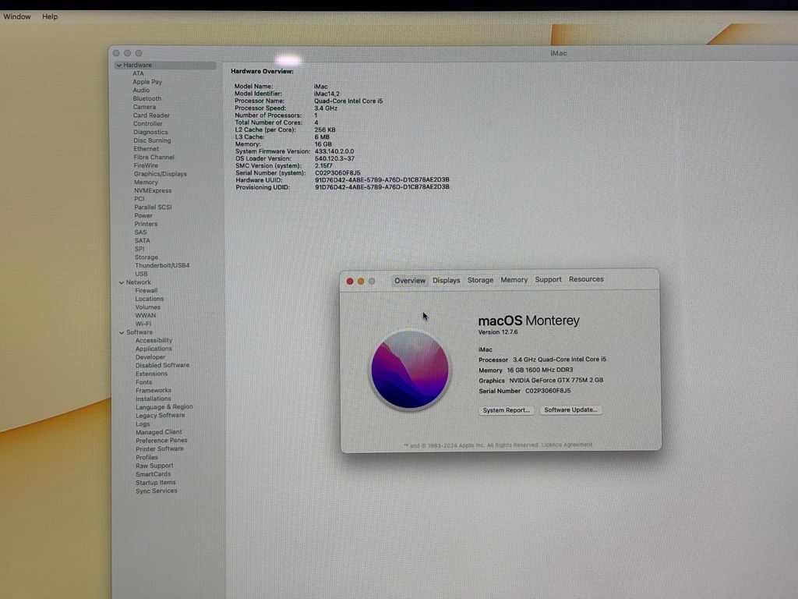Select Developer under Software

pos(150,357)
